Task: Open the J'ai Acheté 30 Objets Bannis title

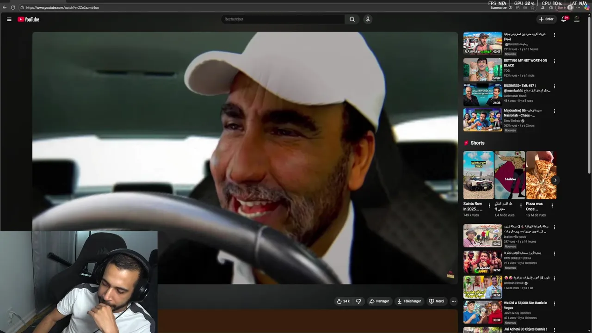Action: [525, 329]
